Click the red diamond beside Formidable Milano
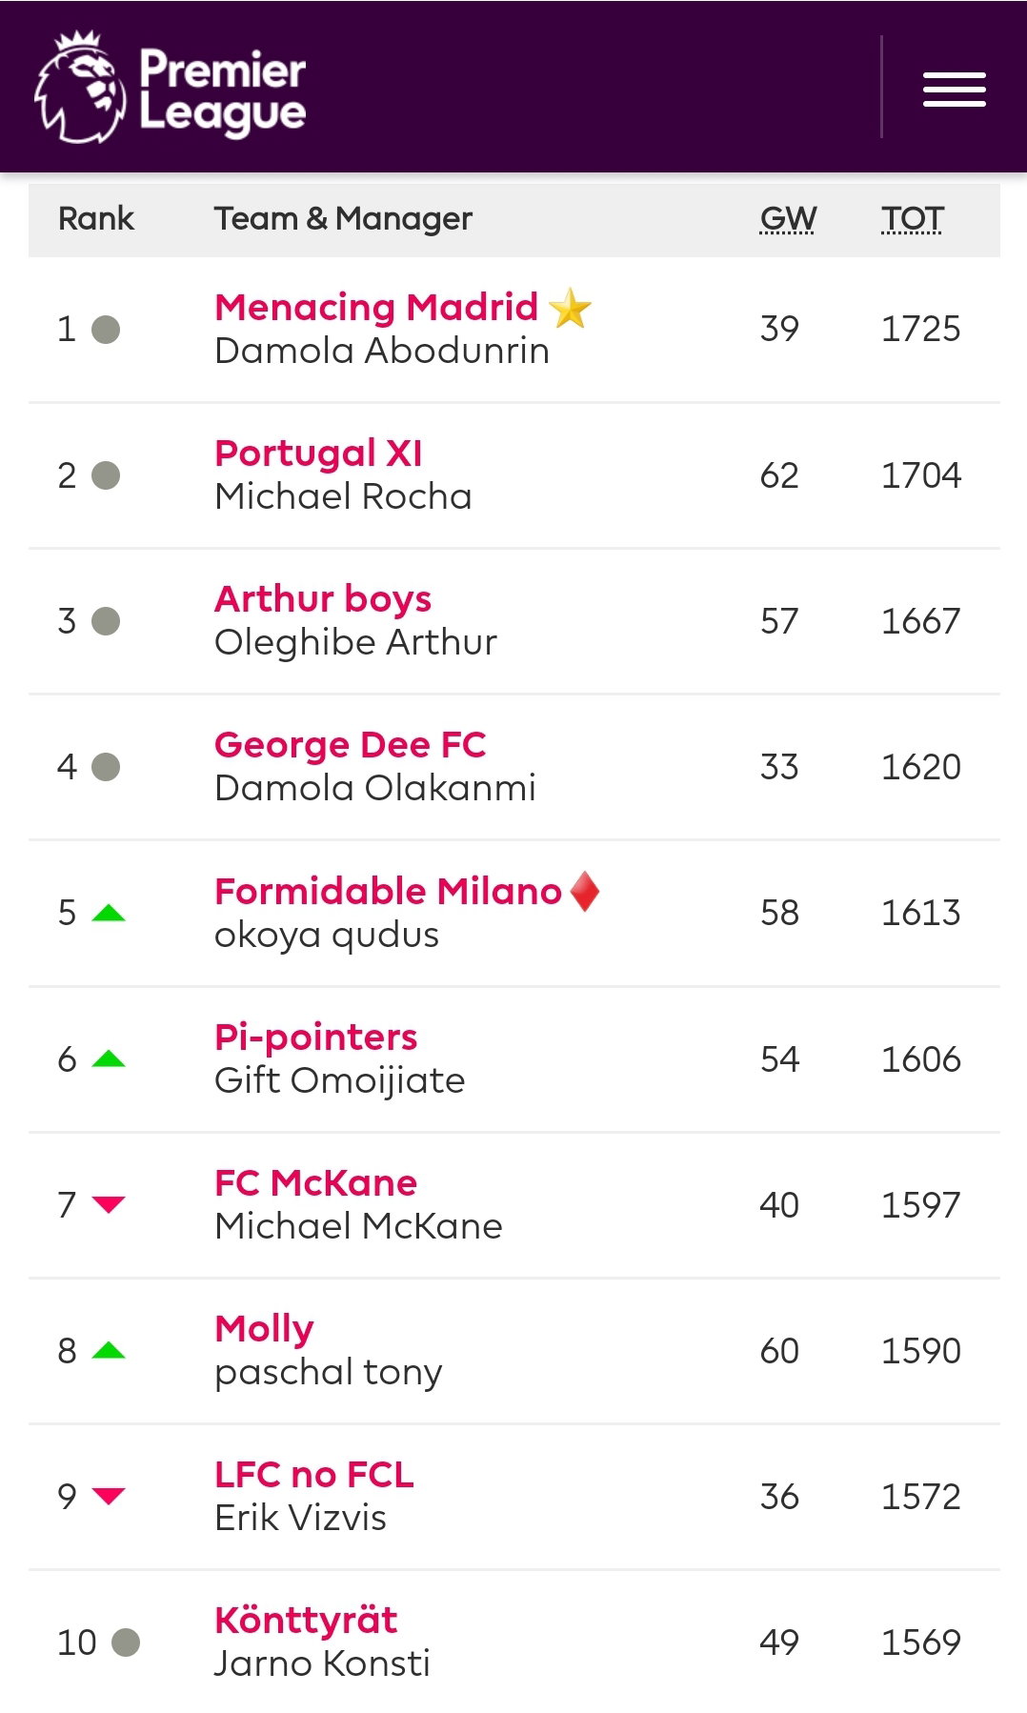1027x1713 pixels. tap(585, 892)
